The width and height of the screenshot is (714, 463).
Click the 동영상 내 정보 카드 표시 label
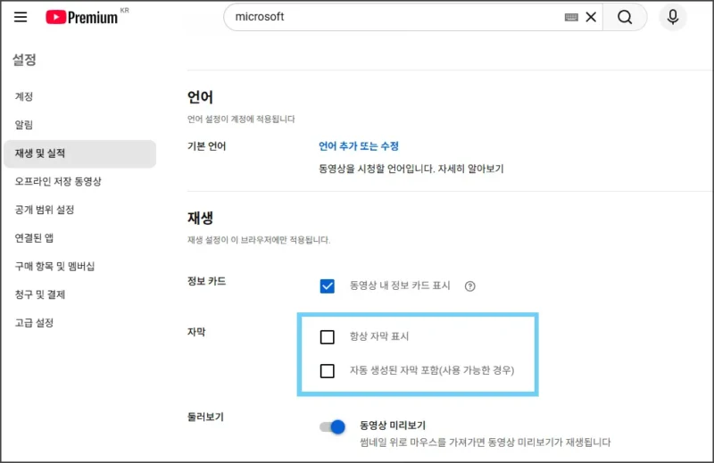click(x=400, y=285)
